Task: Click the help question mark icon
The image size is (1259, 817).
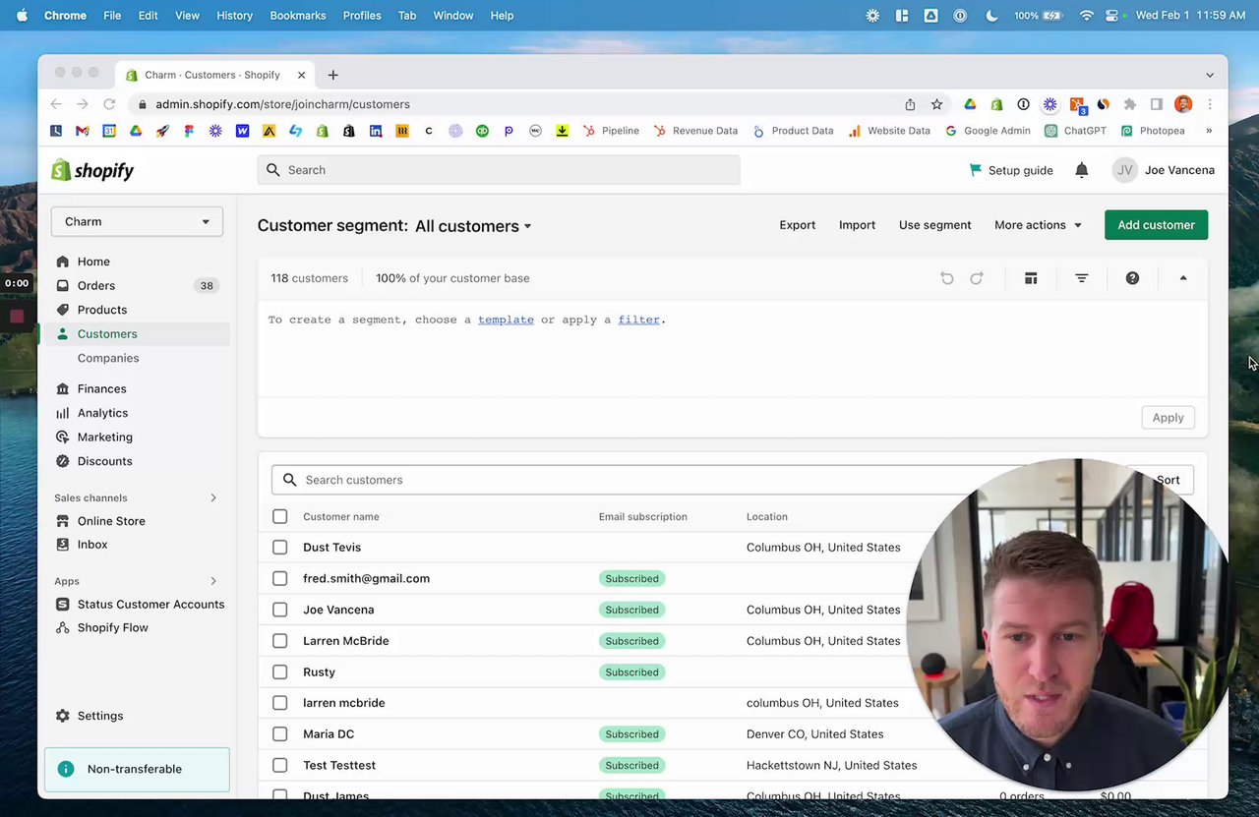Action: [x=1133, y=278]
